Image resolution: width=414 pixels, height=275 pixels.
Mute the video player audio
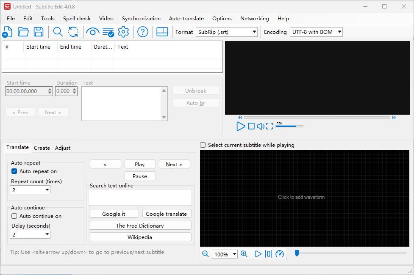(x=260, y=126)
